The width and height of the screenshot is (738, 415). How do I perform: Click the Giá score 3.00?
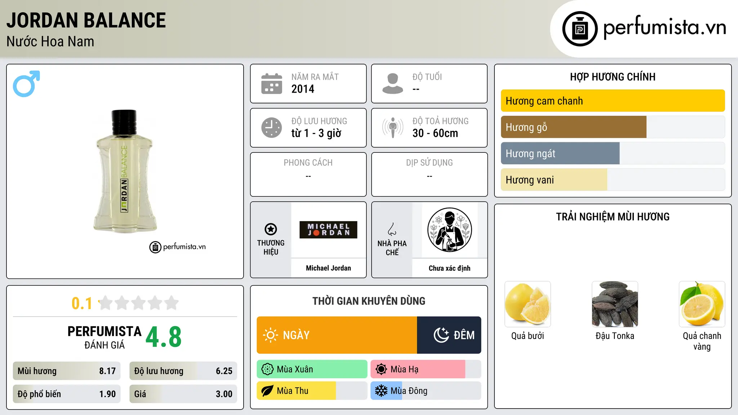coord(224,394)
